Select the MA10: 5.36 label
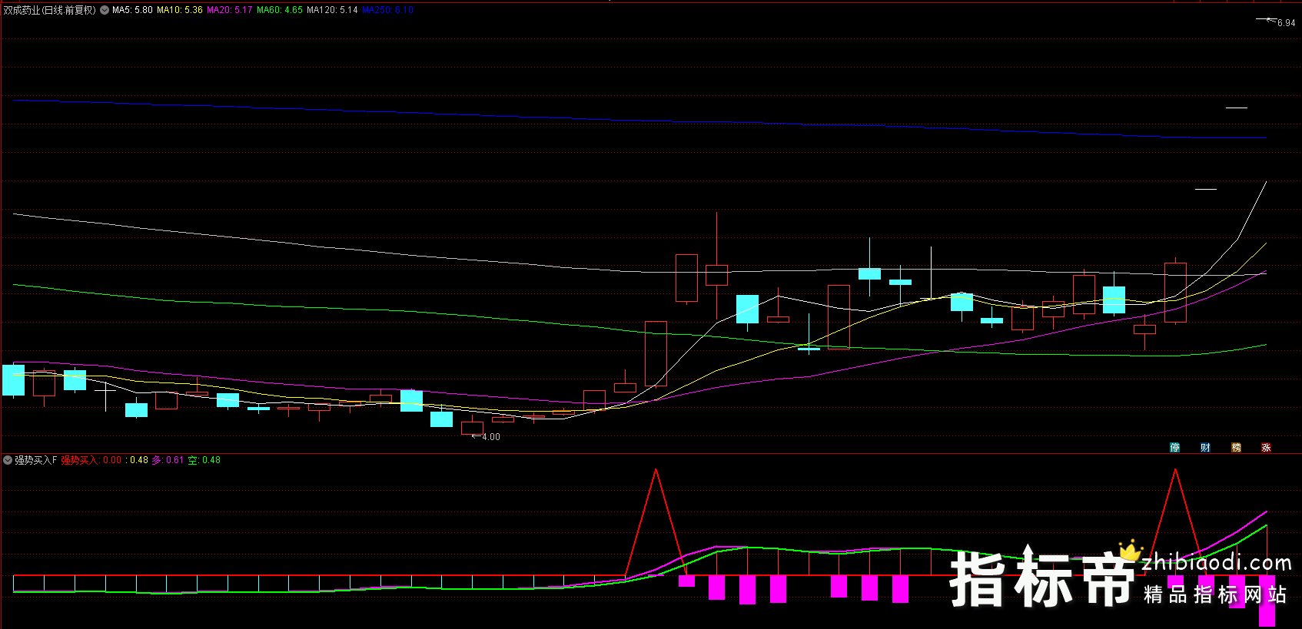Image resolution: width=1302 pixels, height=629 pixels. click(180, 10)
